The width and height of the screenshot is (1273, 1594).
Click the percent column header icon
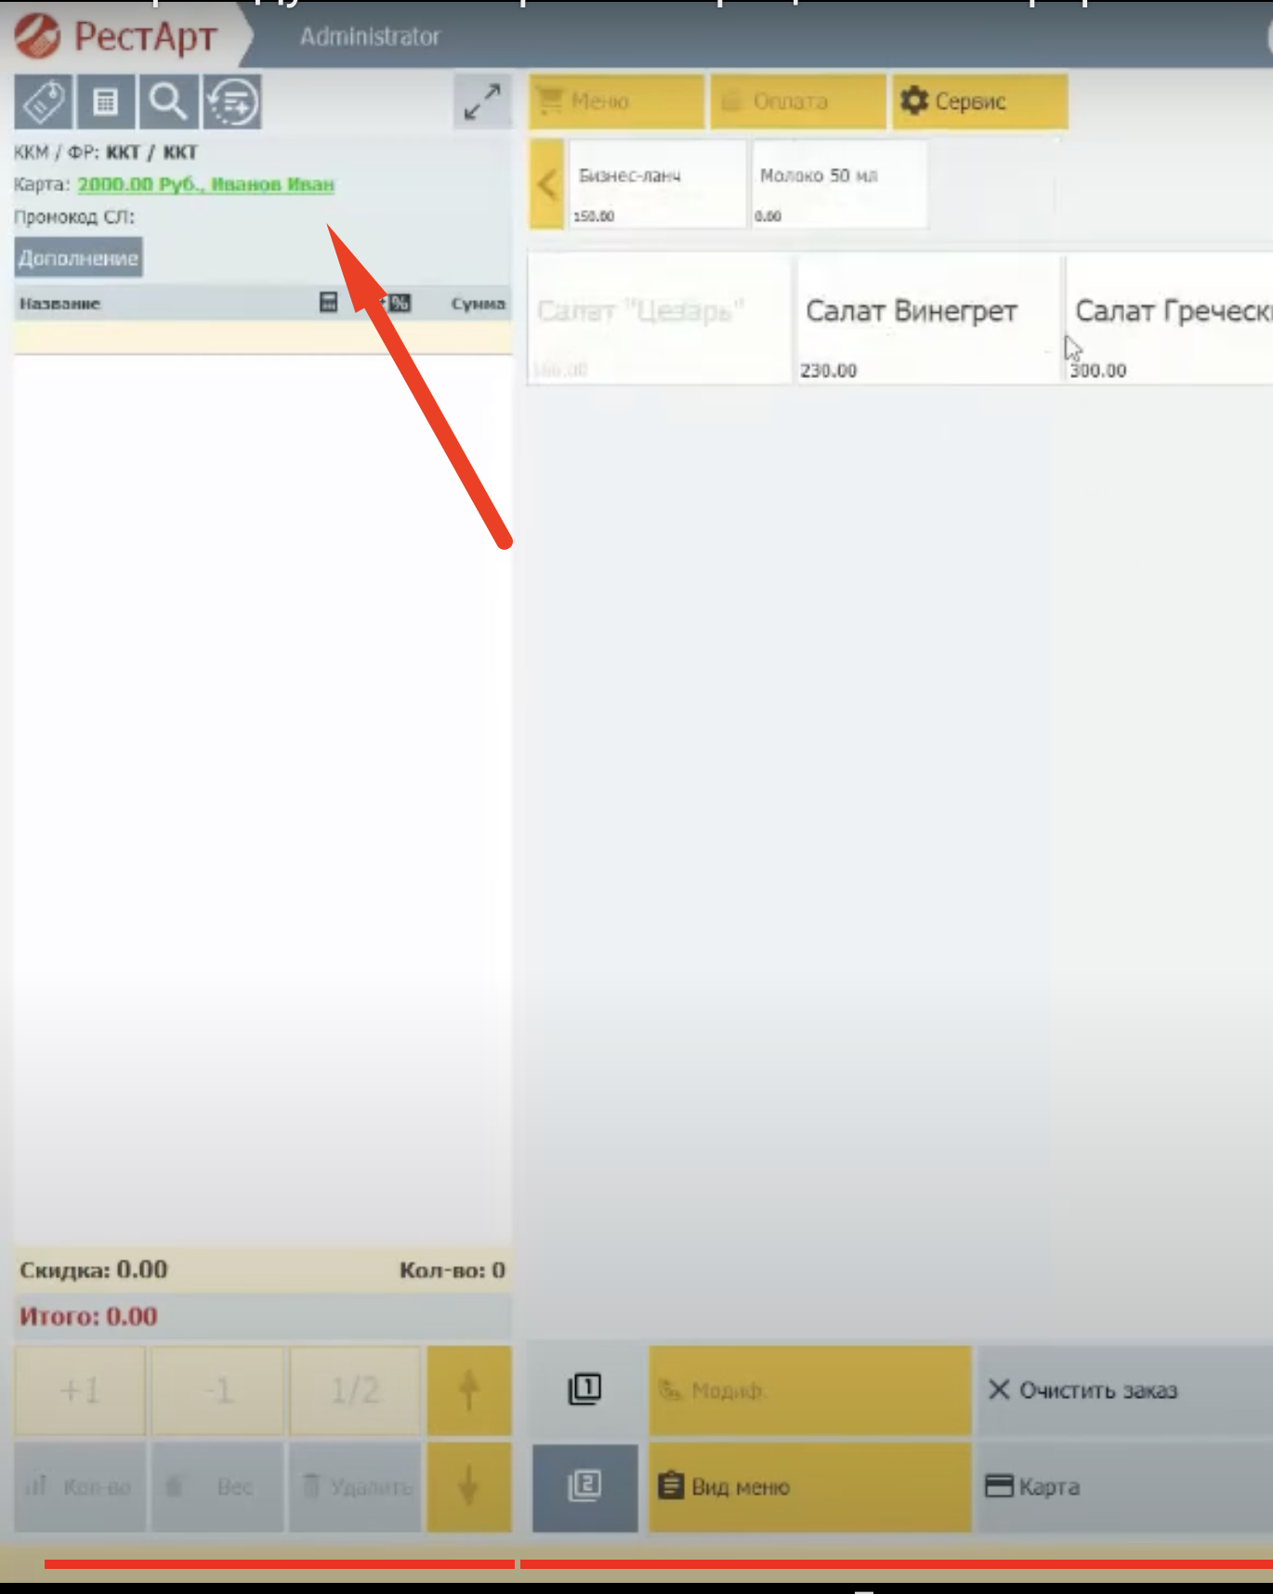(399, 303)
